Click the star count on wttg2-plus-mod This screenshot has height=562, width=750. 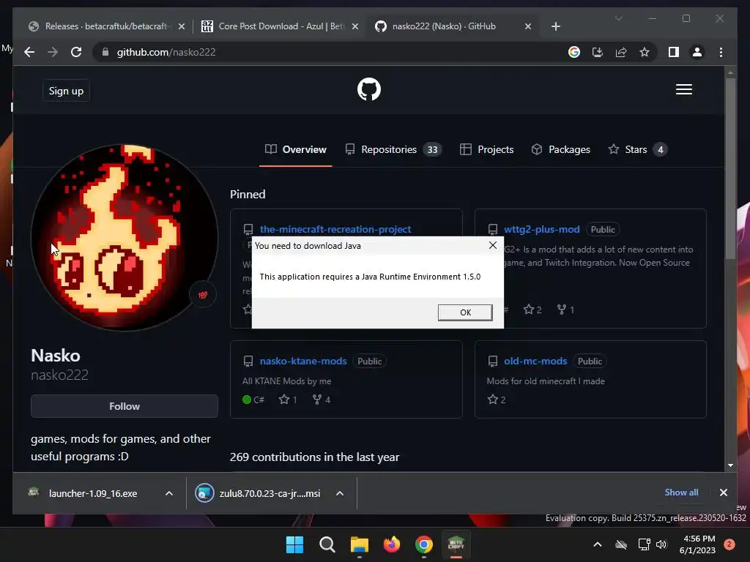pyautogui.click(x=532, y=310)
